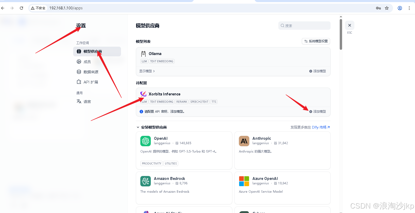The width and height of the screenshot is (415, 213).
Task: Click the info icon beside the API key notice
Action: pyautogui.click(x=141, y=112)
